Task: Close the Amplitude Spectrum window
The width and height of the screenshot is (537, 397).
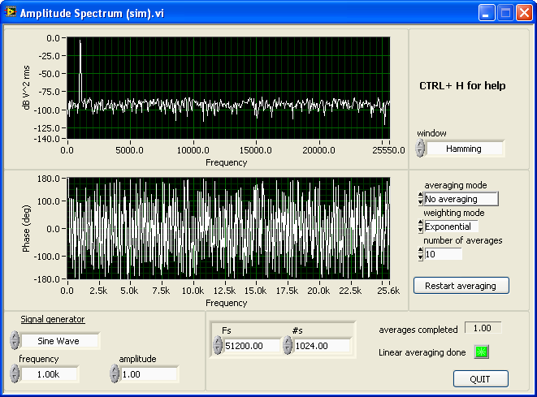Action: pos(524,13)
